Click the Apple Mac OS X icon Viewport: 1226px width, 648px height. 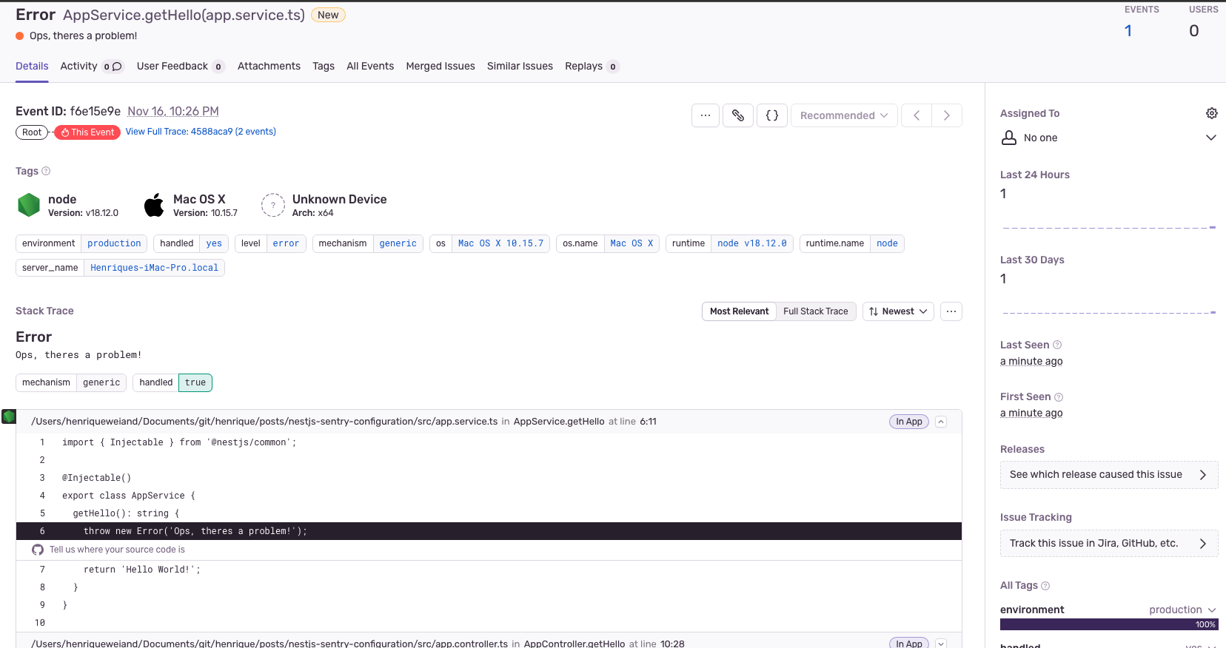click(x=154, y=205)
